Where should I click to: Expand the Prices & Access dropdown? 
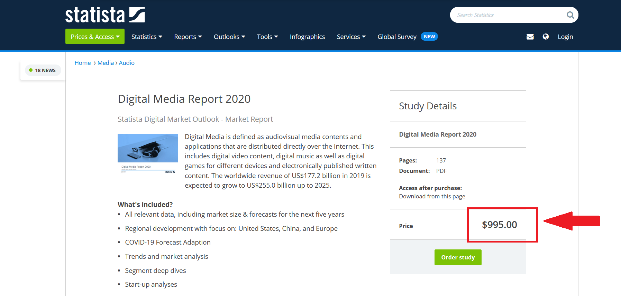click(95, 37)
